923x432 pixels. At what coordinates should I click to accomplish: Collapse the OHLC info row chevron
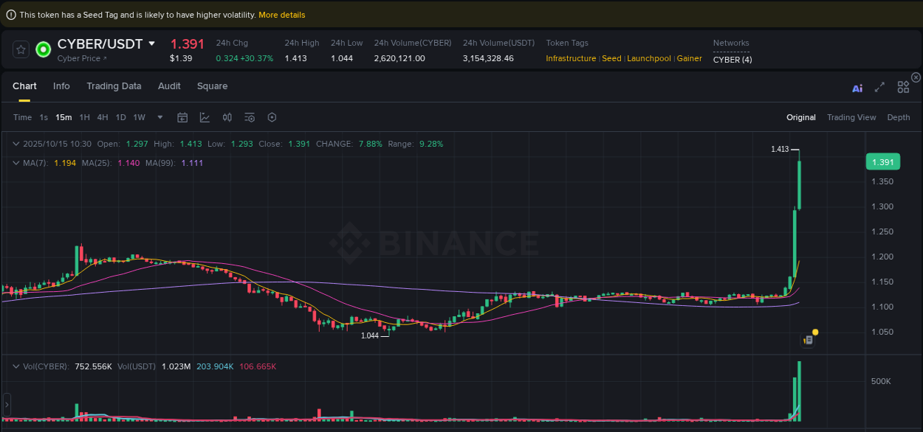[16, 144]
